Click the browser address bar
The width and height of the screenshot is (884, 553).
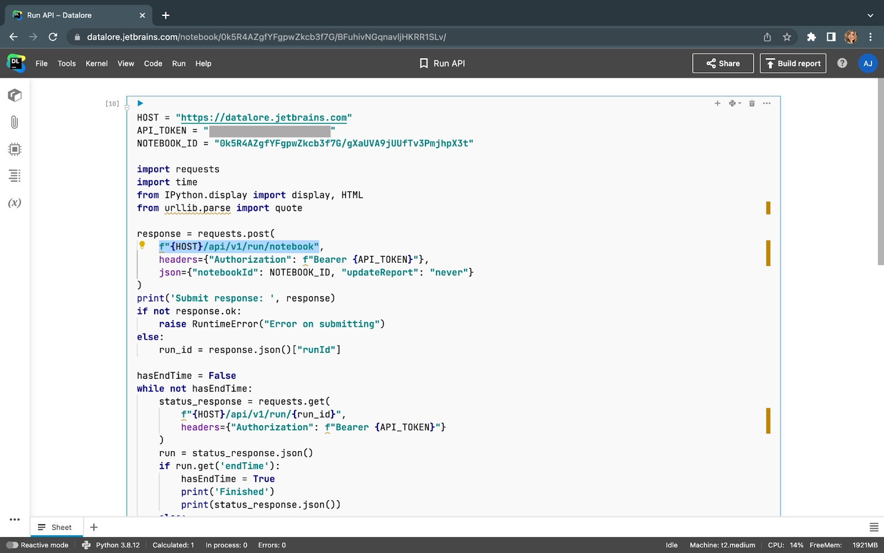420,37
